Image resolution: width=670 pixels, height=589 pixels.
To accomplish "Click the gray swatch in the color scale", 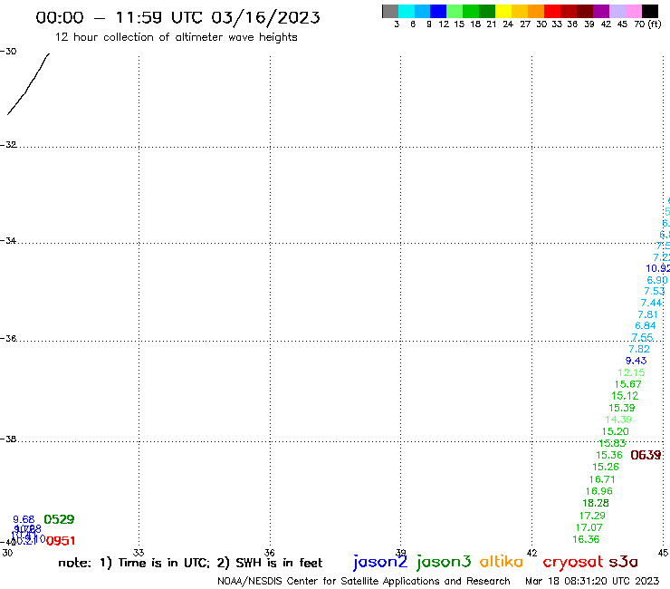I will click(390, 11).
